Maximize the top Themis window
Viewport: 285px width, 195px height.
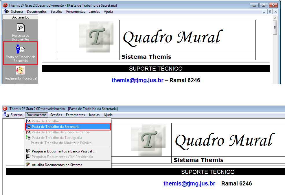pos(264,5)
